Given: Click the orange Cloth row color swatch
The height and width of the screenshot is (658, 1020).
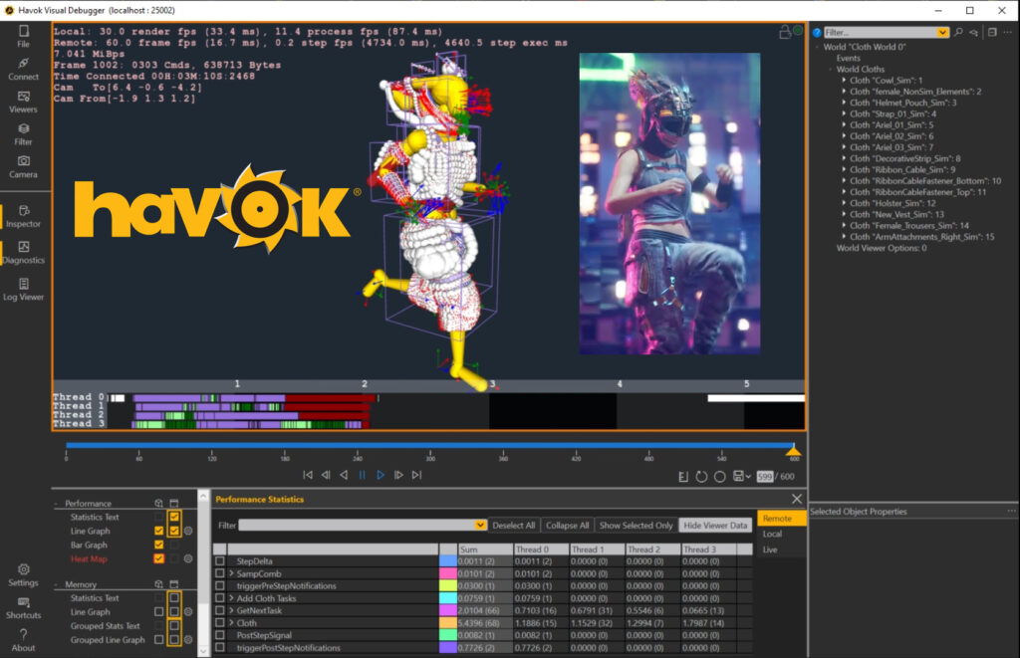Looking at the screenshot, I should 448,623.
